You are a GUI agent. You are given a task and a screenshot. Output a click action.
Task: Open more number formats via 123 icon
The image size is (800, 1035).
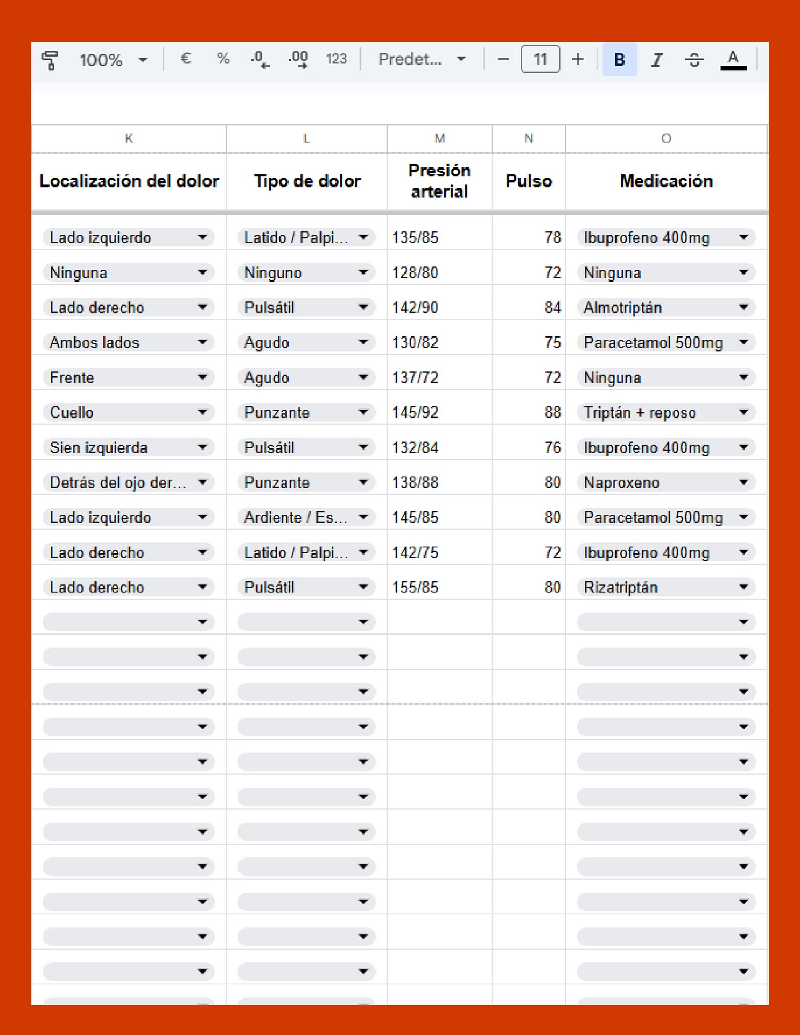337,59
